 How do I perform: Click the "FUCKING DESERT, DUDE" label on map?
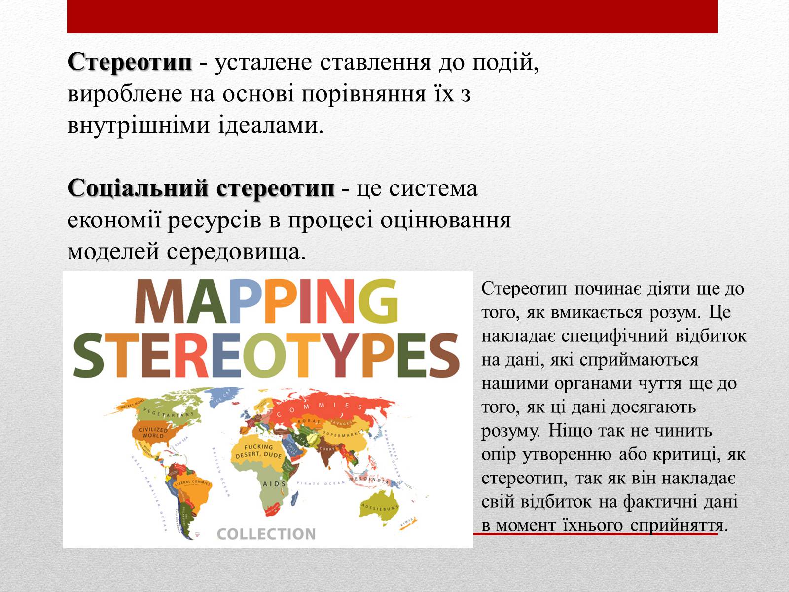(258, 451)
